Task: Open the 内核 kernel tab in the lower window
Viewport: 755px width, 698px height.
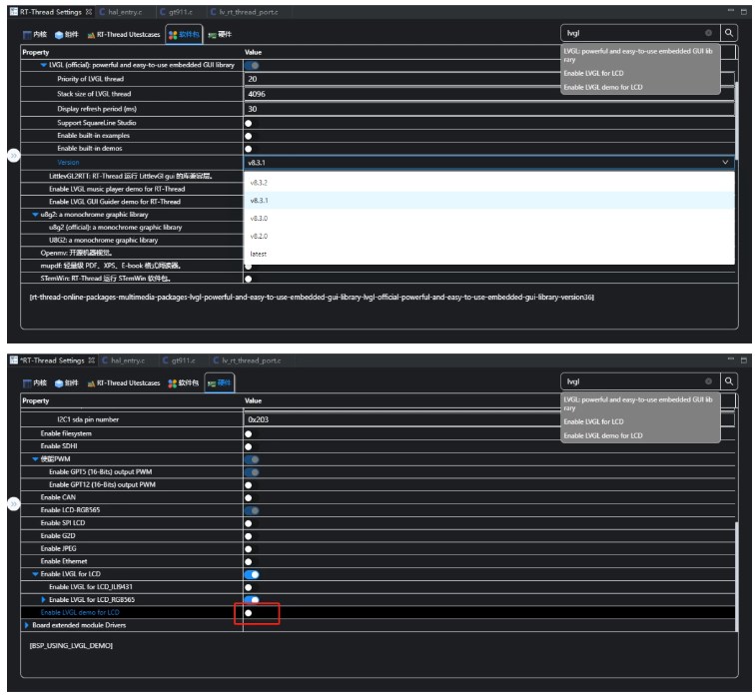Action: point(35,382)
